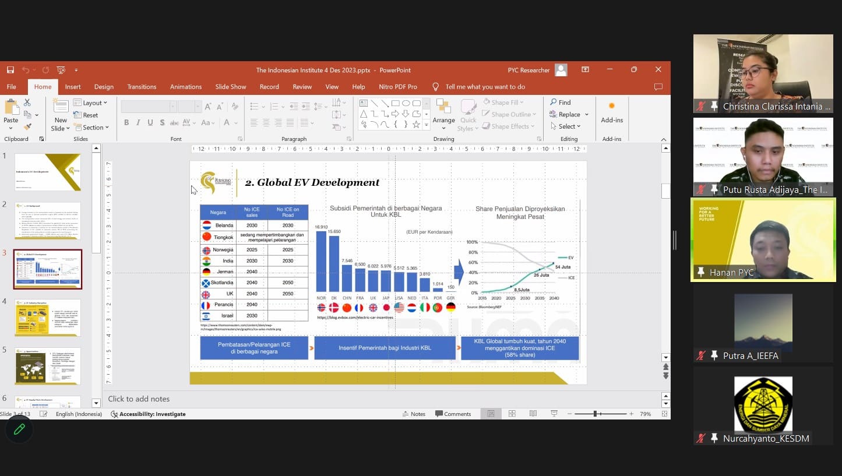
Task: Open the Transitions ribbon tab
Action: pos(142,87)
